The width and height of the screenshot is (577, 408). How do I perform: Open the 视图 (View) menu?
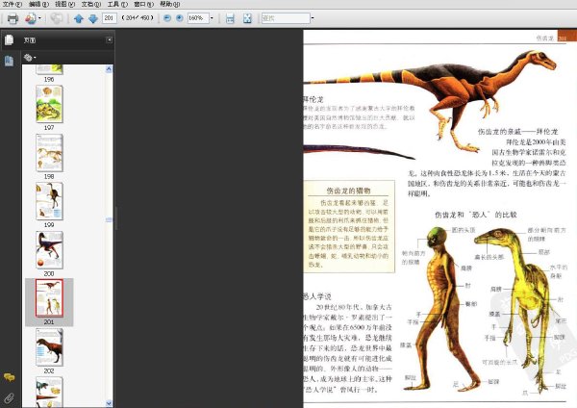tap(64, 4)
